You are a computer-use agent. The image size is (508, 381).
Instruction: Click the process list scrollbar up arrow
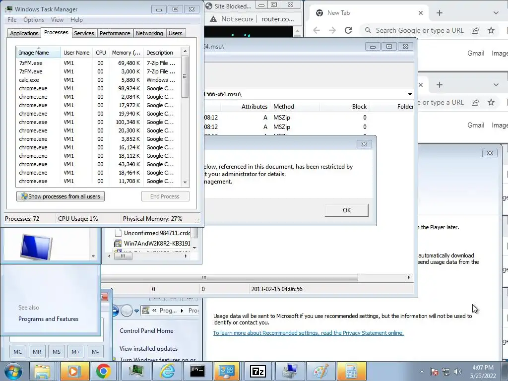pyautogui.click(x=185, y=51)
